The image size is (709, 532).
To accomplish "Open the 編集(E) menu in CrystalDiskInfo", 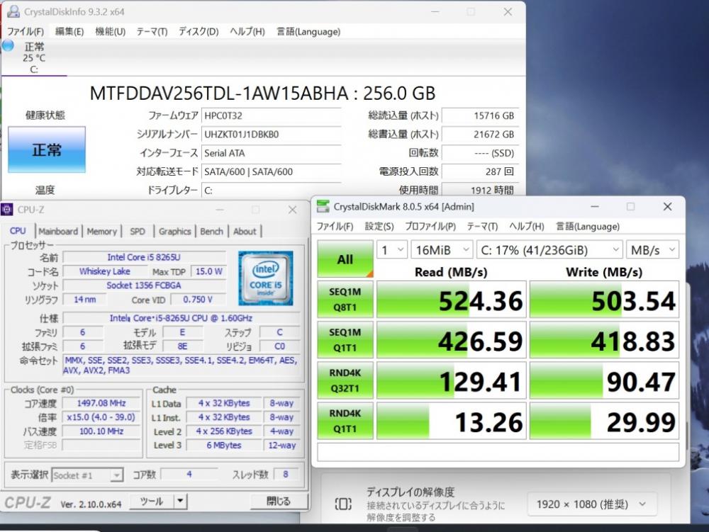I will point(69,32).
